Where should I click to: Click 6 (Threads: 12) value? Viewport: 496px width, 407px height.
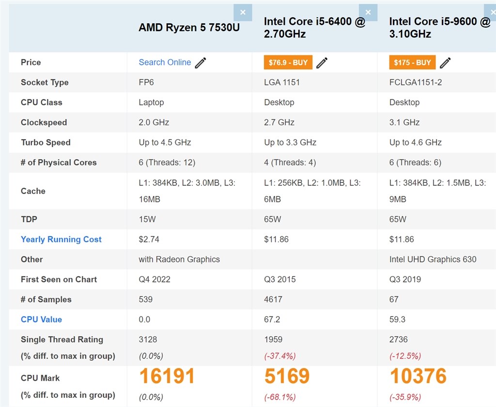(167, 163)
